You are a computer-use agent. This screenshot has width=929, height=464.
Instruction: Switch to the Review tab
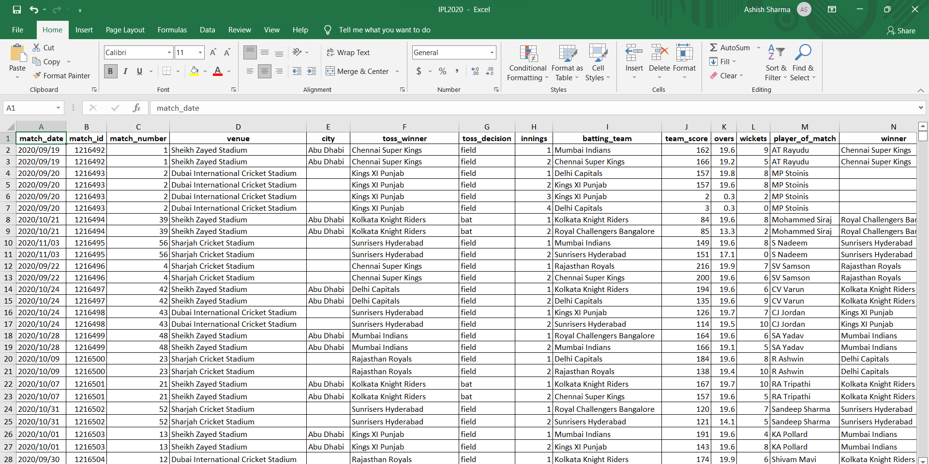[240, 30]
